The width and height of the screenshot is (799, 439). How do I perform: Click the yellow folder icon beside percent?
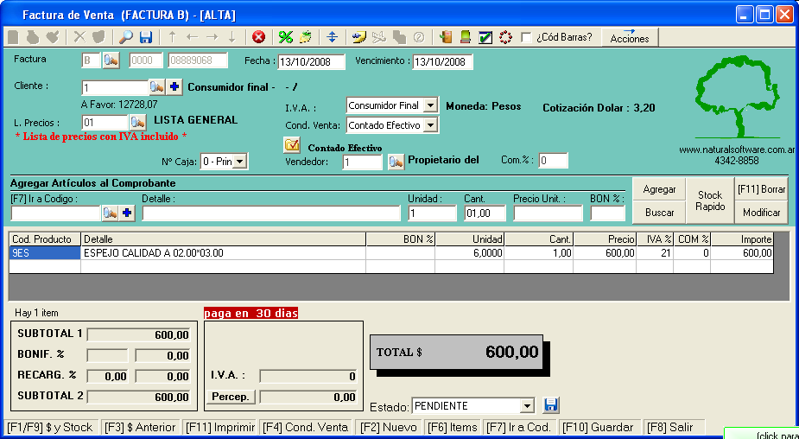[x=305, y=37]
